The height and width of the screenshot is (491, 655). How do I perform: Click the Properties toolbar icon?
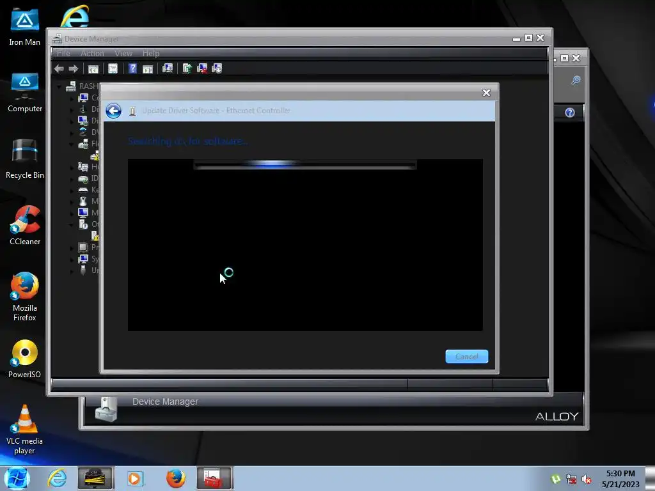coord(113,68)
